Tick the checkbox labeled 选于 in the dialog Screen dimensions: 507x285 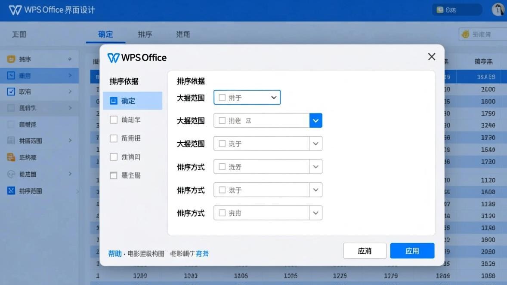point(222,144)
